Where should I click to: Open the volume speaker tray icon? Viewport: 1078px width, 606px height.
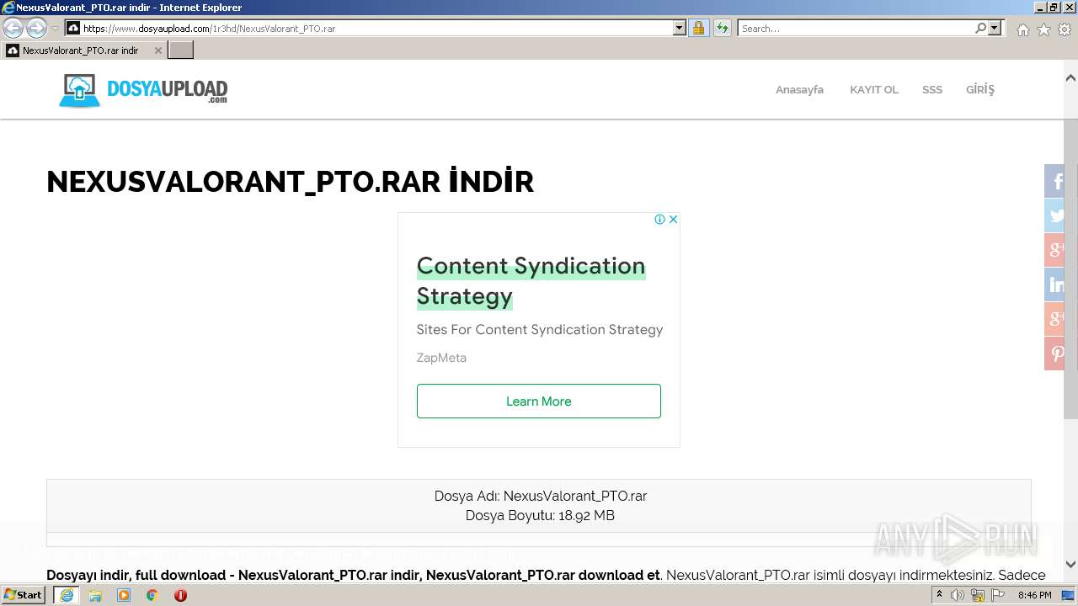pyautogui.click(x=958, y=595)
